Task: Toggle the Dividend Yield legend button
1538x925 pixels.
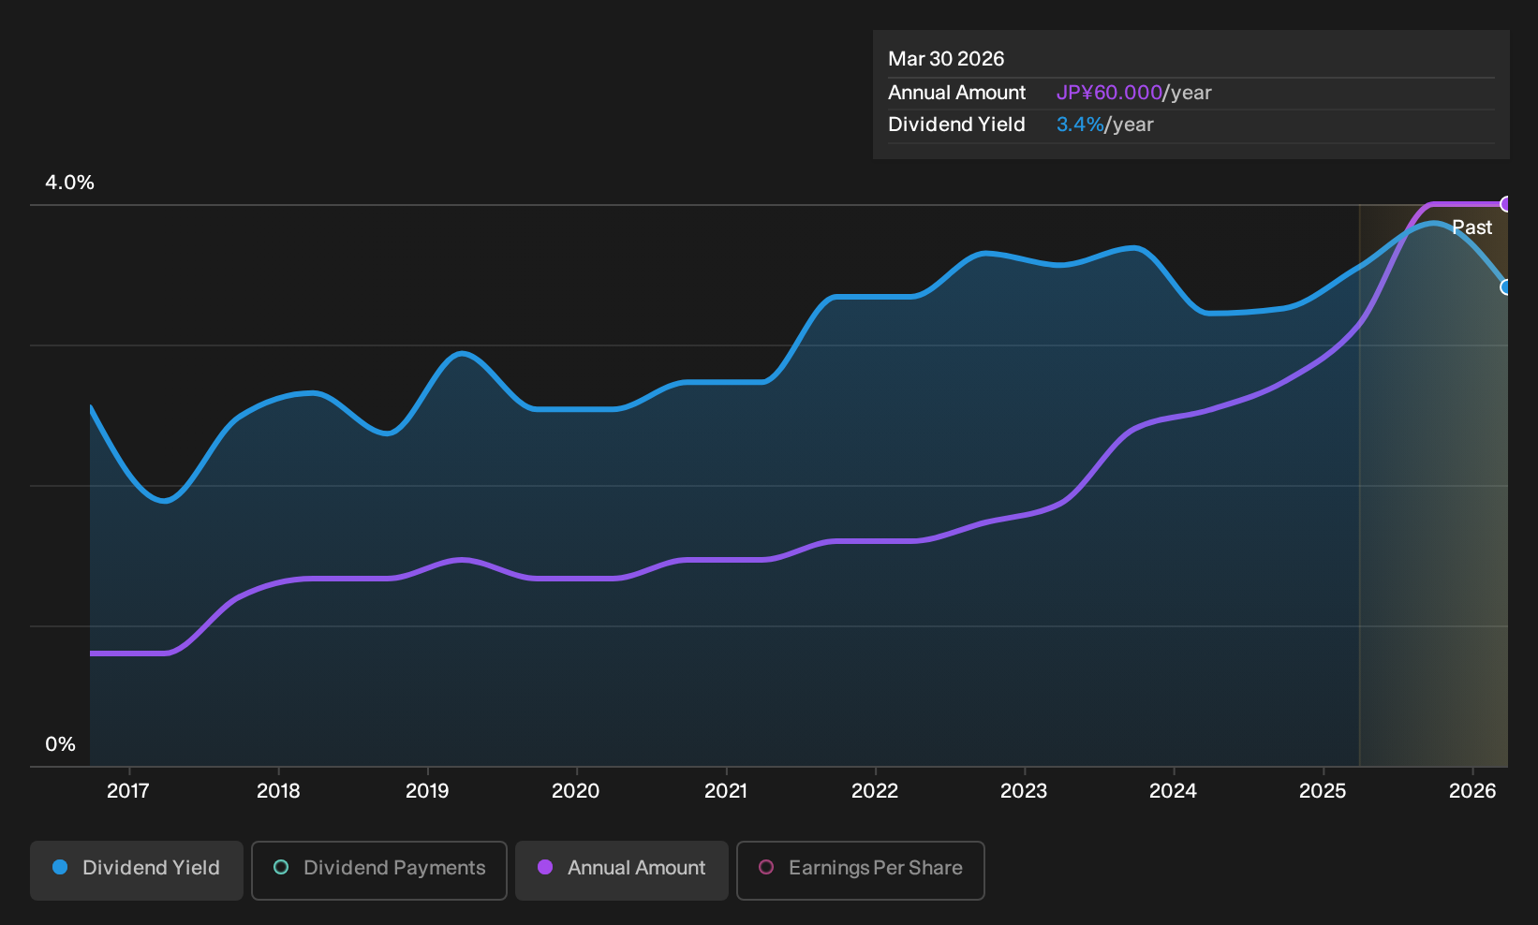Action: click(137, 871)
